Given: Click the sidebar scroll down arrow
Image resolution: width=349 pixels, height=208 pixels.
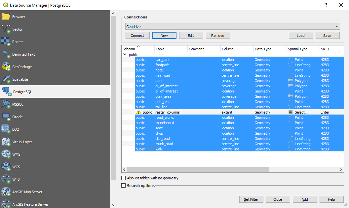Looking at the screenshot, I should [x=113, y=205].
